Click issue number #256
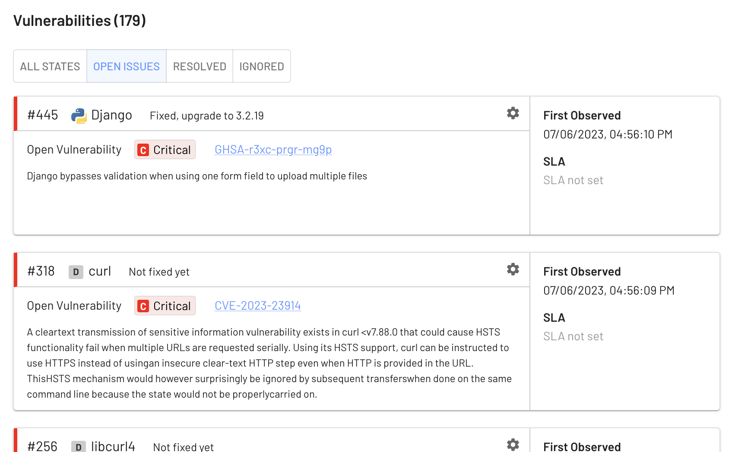 42,446
